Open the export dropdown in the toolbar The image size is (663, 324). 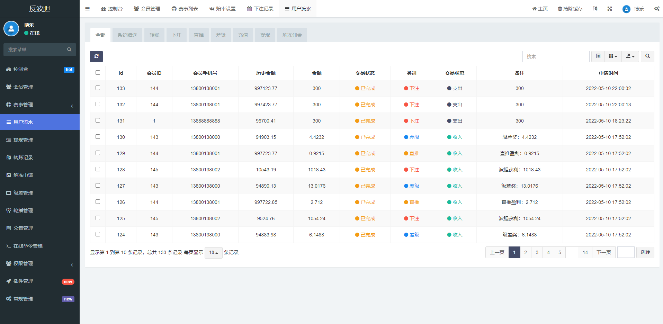(630, 56)
